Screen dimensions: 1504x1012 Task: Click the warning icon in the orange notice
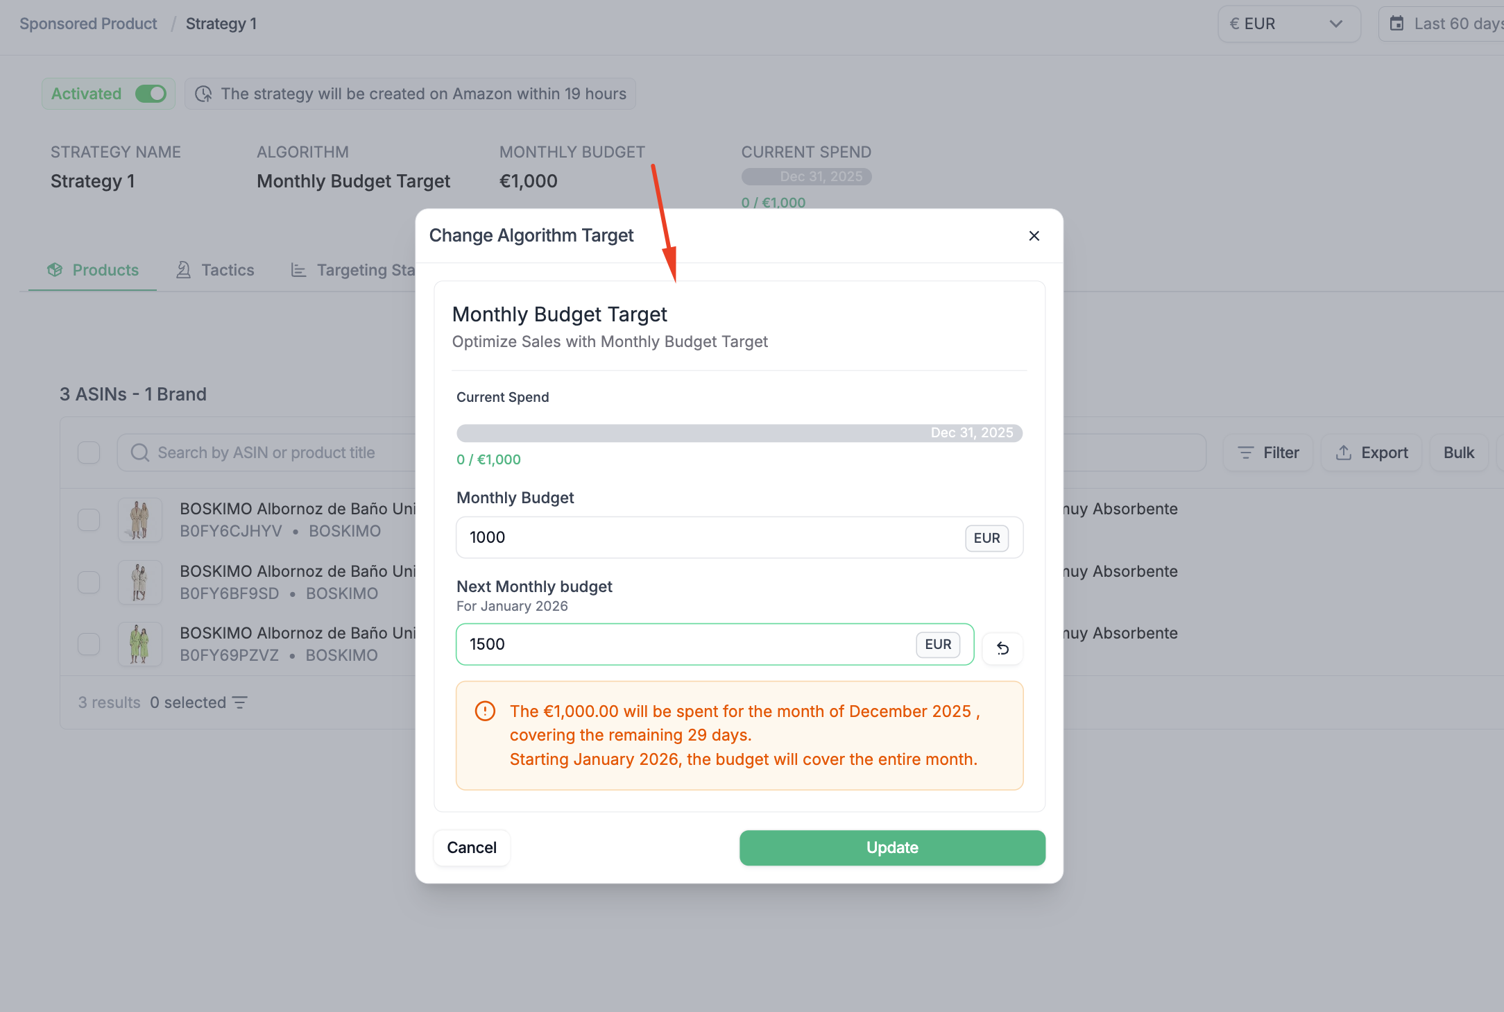pos(485,711)
